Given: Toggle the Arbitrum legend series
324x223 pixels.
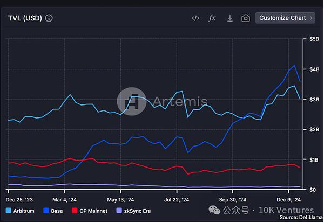Looking at the screenshot, I should (20, 211).
